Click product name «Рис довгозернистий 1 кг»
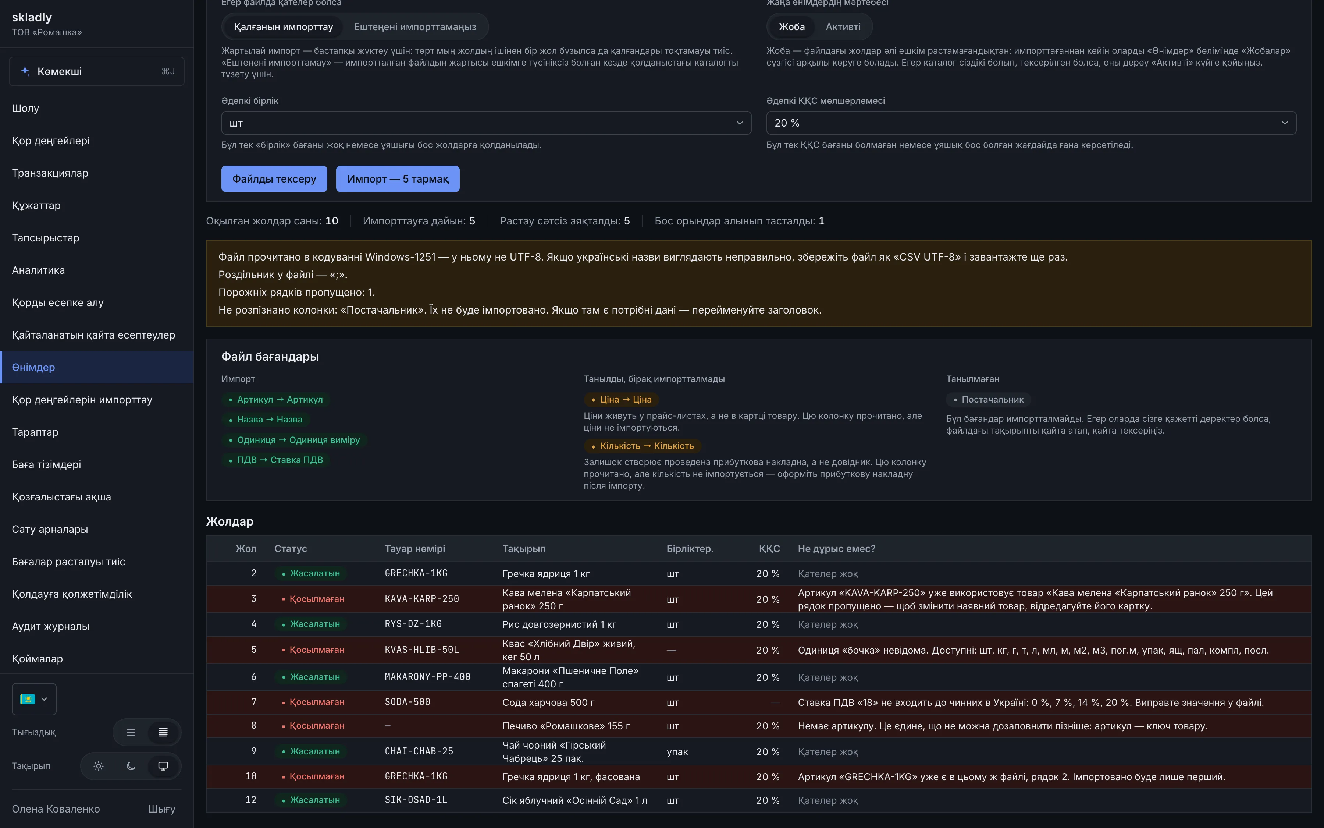1324x828 pixels. click(x=559, y=624)
